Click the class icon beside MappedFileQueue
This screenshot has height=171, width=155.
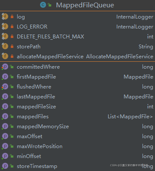coord(43,5)
